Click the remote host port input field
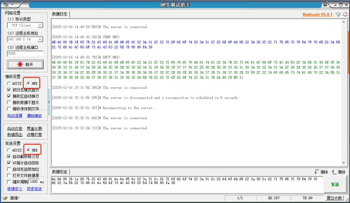 coord(25,53)
